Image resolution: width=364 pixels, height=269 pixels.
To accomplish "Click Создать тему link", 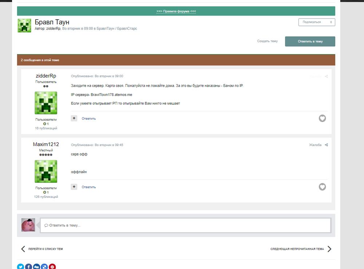I will (267, 41).
